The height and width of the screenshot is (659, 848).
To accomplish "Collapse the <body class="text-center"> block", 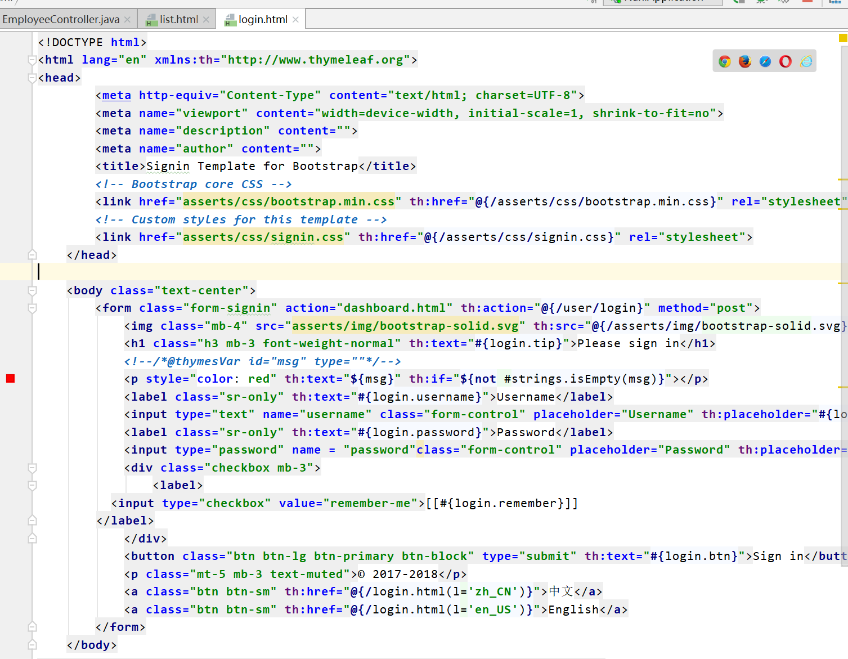I will 33,290.
